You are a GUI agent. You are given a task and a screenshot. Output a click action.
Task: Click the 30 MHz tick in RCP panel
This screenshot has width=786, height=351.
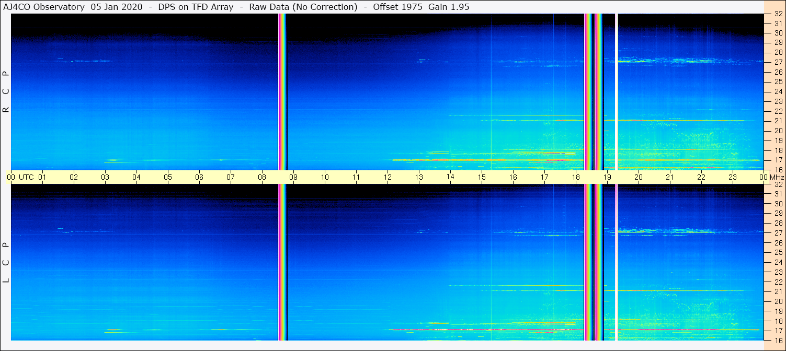[778, 33]
